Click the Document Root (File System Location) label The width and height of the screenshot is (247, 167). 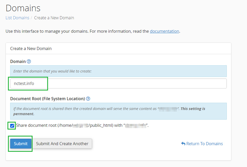pos(48,99)
